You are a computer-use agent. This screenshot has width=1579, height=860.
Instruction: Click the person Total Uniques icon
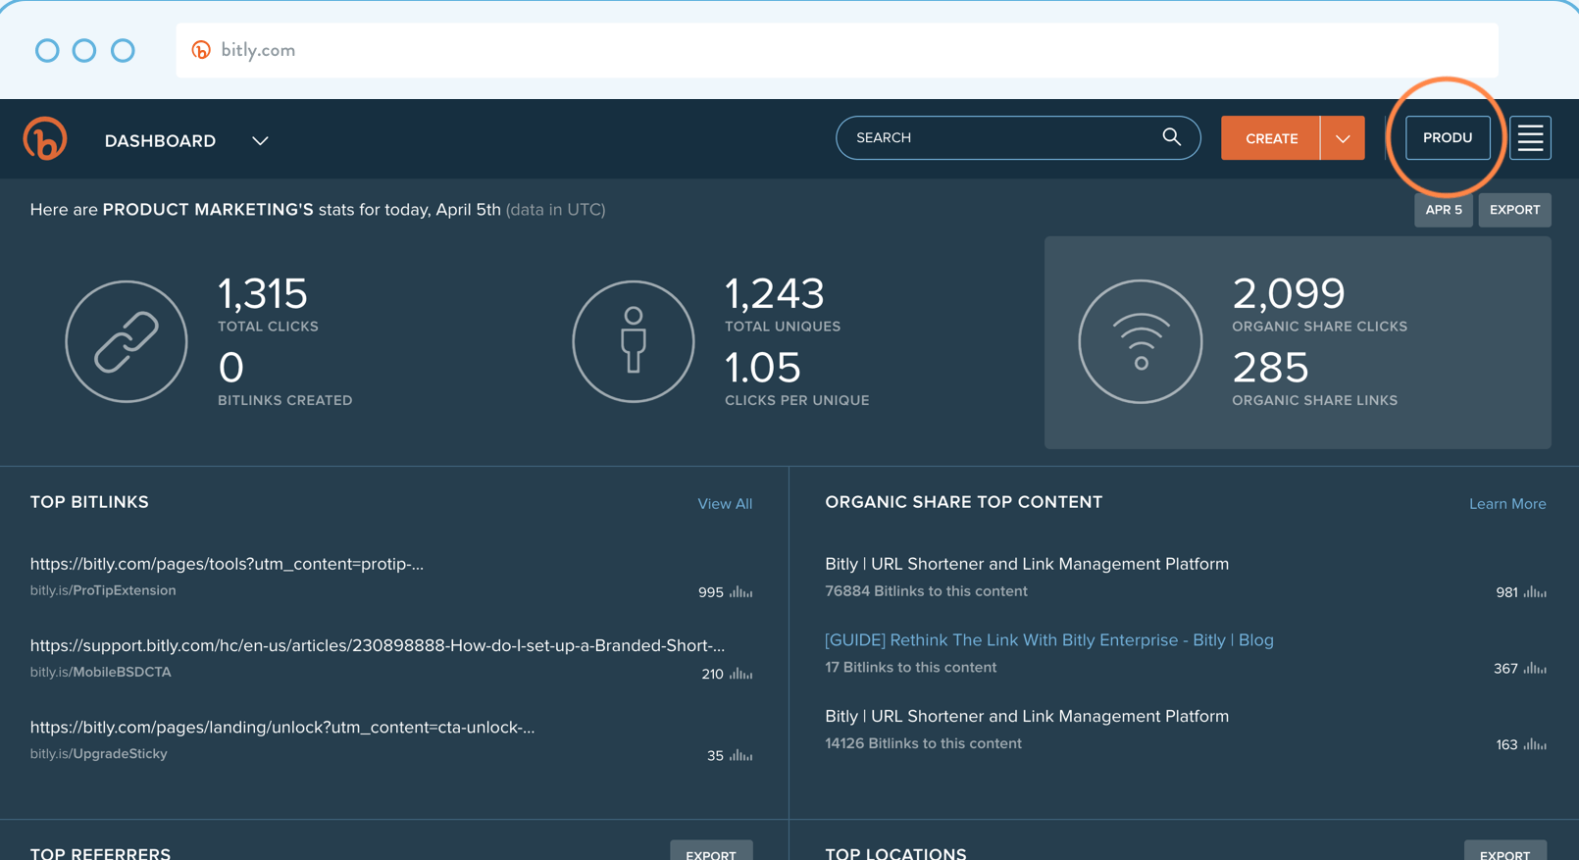pos(634,341)
